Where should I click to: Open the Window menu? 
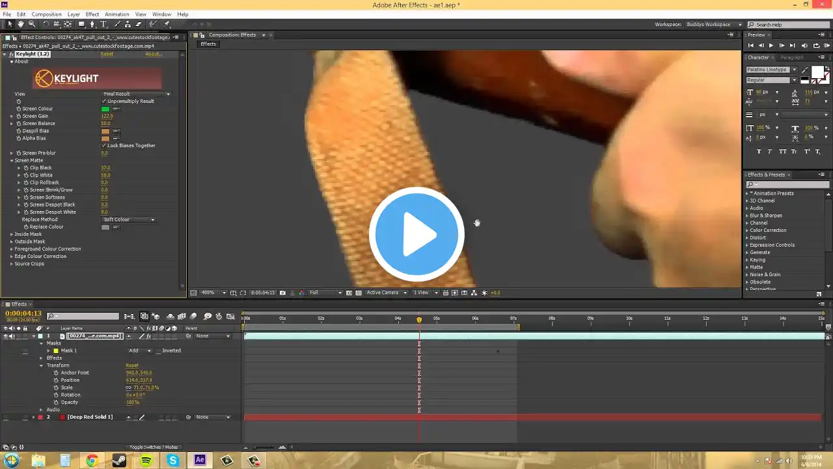(161, 14)
